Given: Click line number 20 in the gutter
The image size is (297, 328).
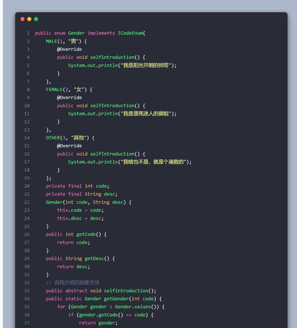Looking at the screenshot, I should (x=27, y=186).
